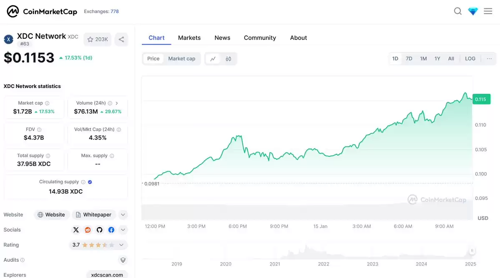Open the Community tab
Viewport: 500px width, 278px height.
point(260,38)
